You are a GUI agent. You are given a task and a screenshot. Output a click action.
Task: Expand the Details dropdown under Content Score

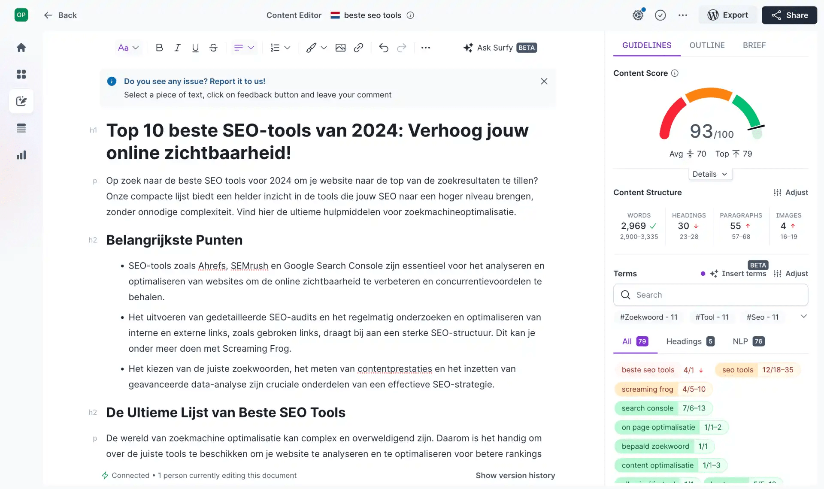click(x=710, y=174)
